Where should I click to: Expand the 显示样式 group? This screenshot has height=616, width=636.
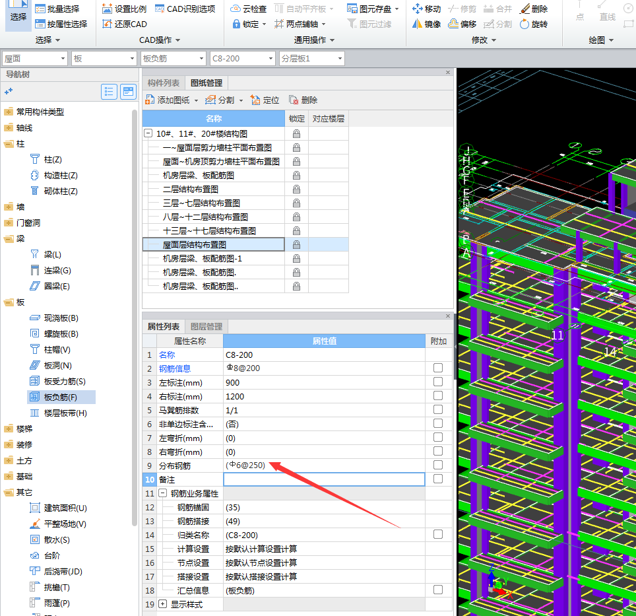(x=163, y=604)
